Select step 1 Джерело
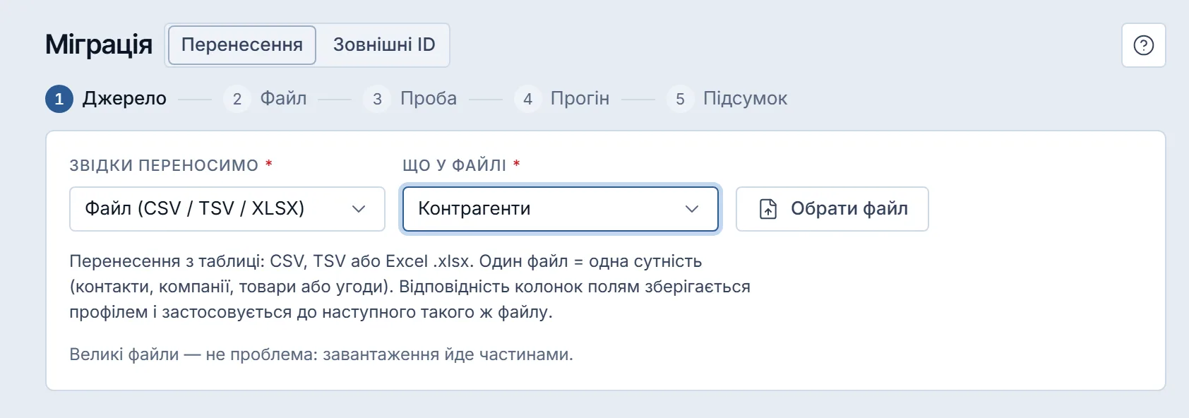The width and height of the screenshot is (1189, 418). pyautogui.click(x=106, y=99)
